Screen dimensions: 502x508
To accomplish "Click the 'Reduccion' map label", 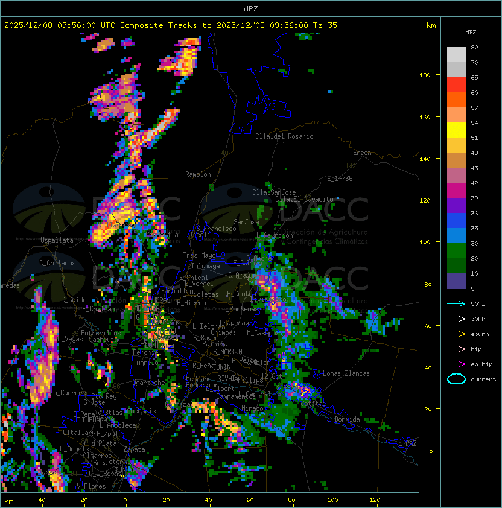I will click(x=202, y=385).
